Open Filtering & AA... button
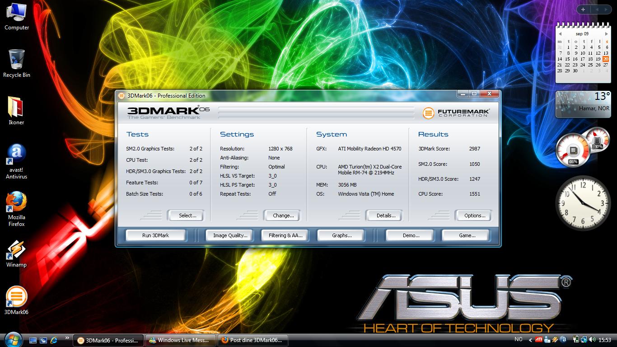 [x=285, y=235]
